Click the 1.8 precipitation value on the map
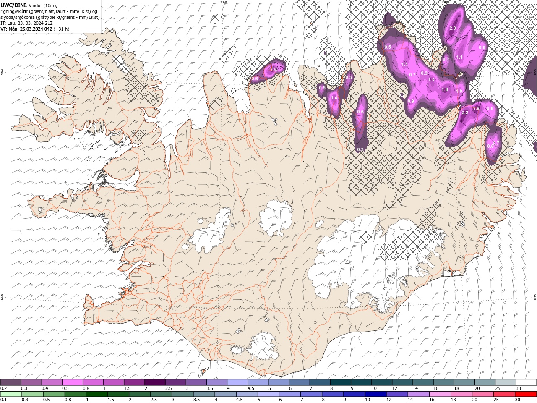Screen dimensions: 537x403 [445, 89]
